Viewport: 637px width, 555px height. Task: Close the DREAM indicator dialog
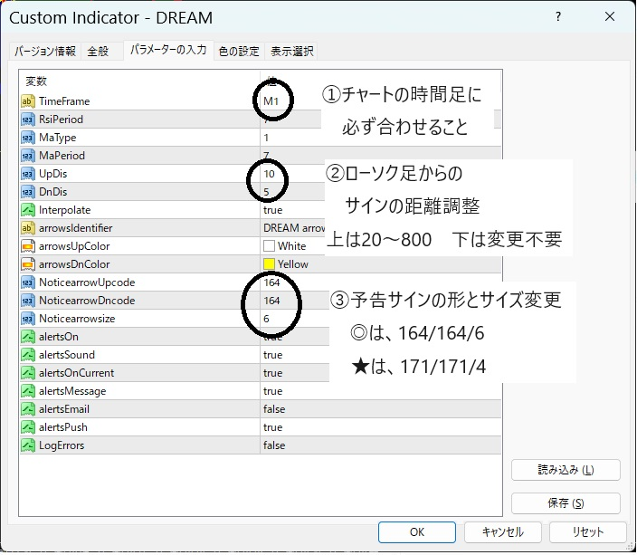tap(610, 16)
